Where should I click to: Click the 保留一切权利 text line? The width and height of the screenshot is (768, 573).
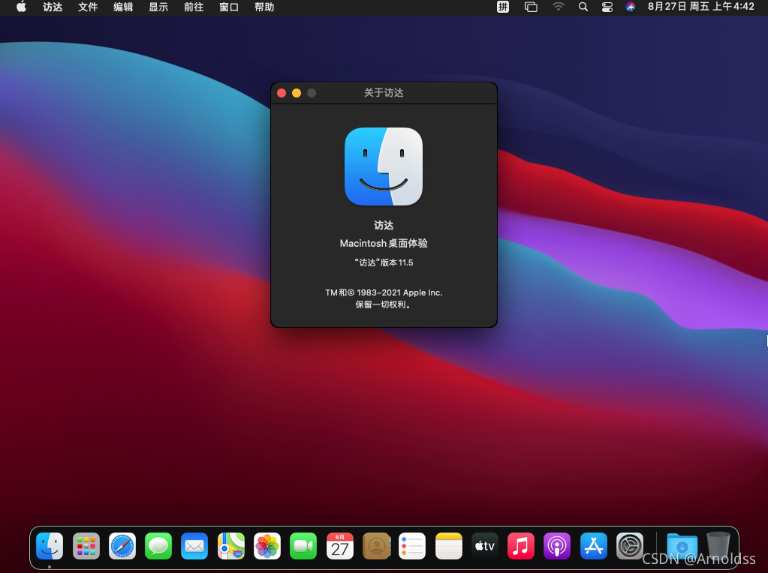point(384,304)
